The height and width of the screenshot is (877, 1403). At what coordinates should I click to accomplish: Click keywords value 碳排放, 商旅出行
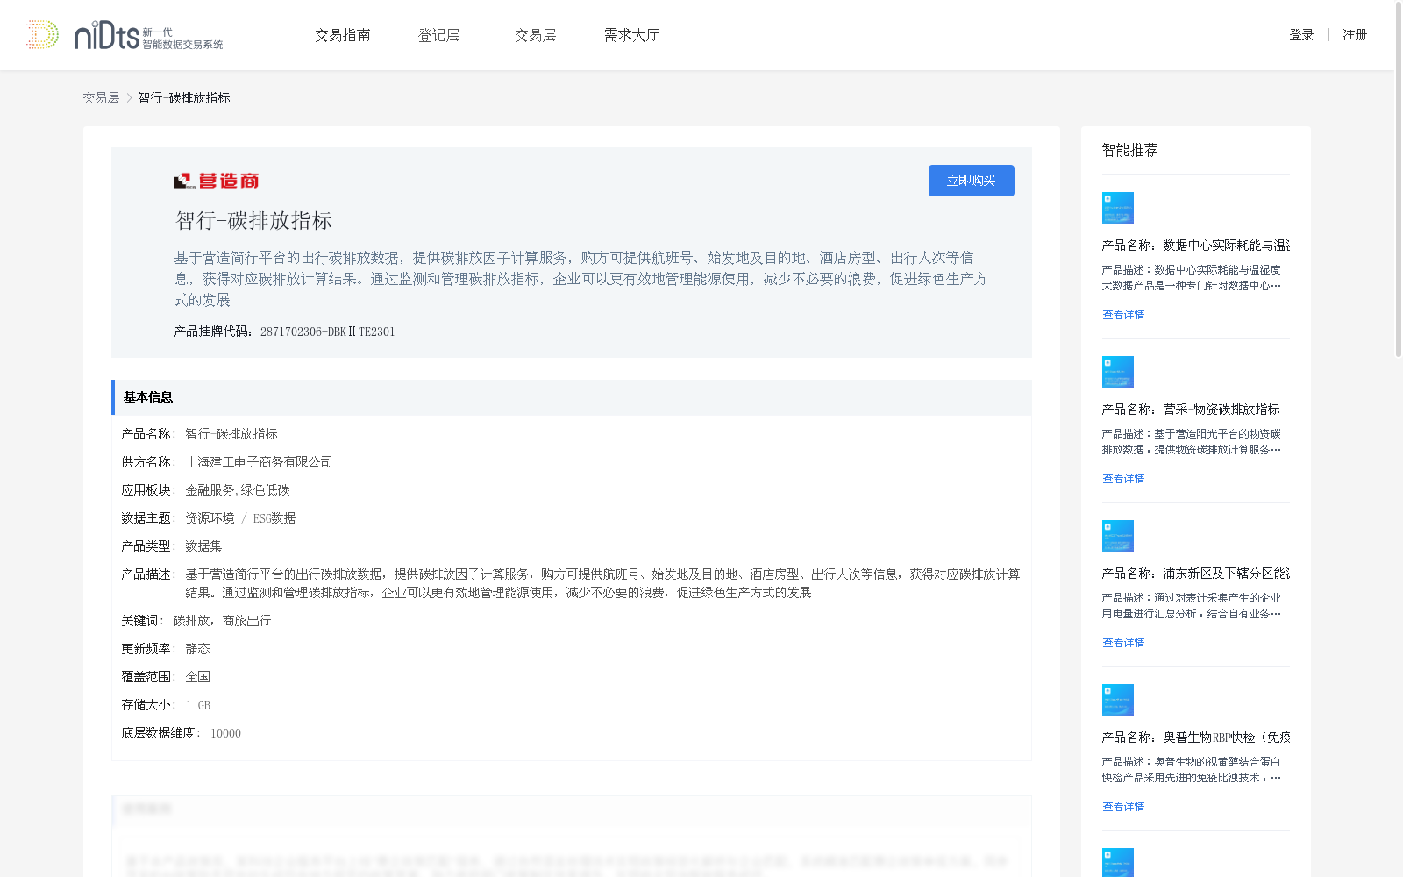222,621
